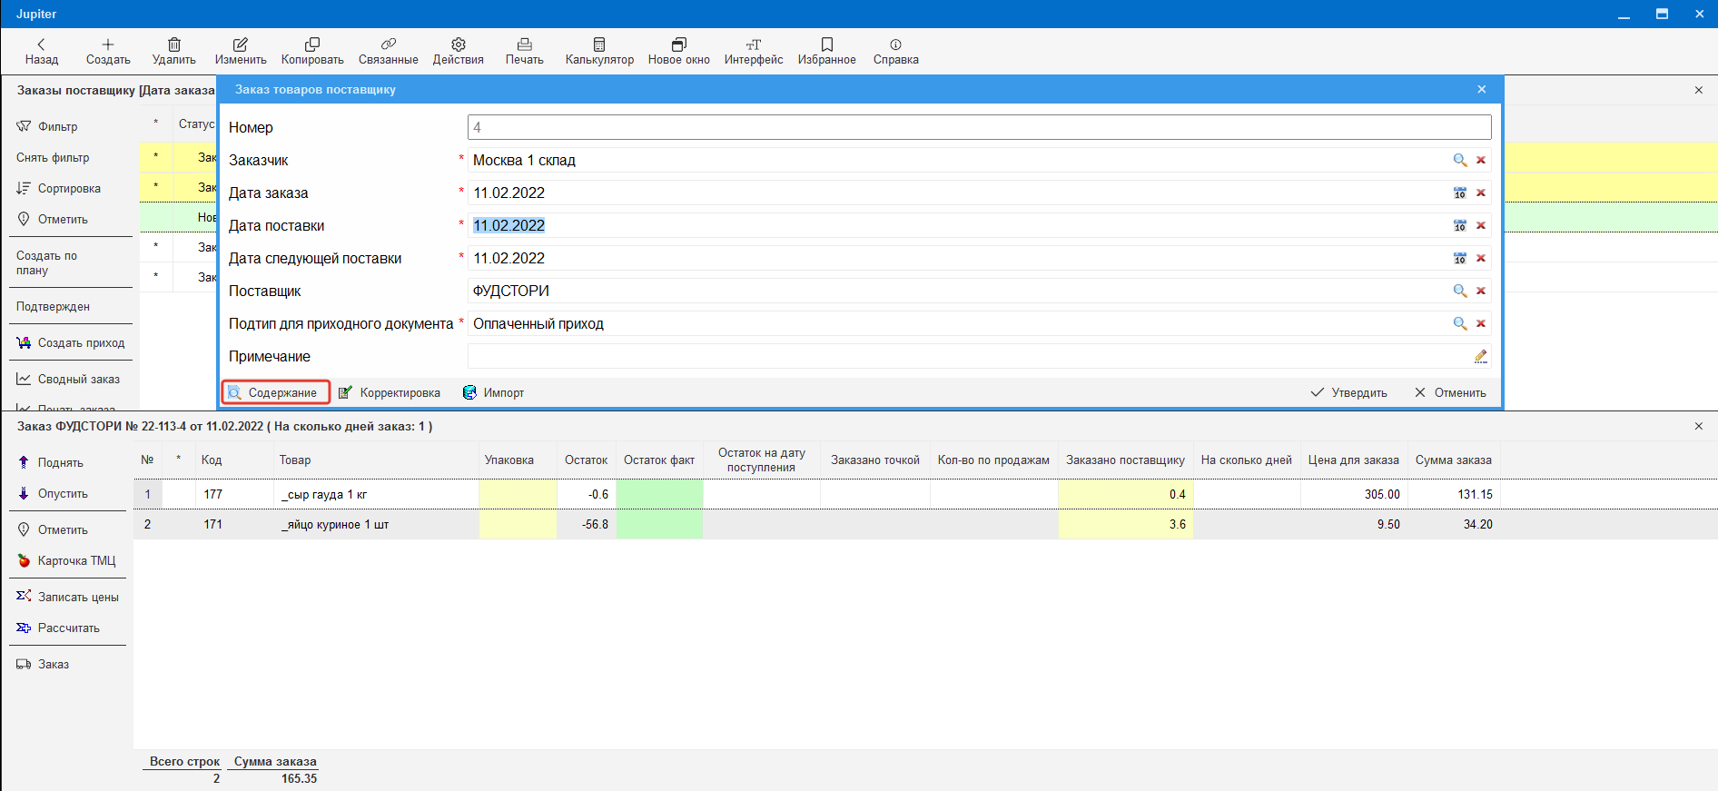1718x791 pixels.
Task: Click the Сумма заказа column header
Action: point(1453,460)
